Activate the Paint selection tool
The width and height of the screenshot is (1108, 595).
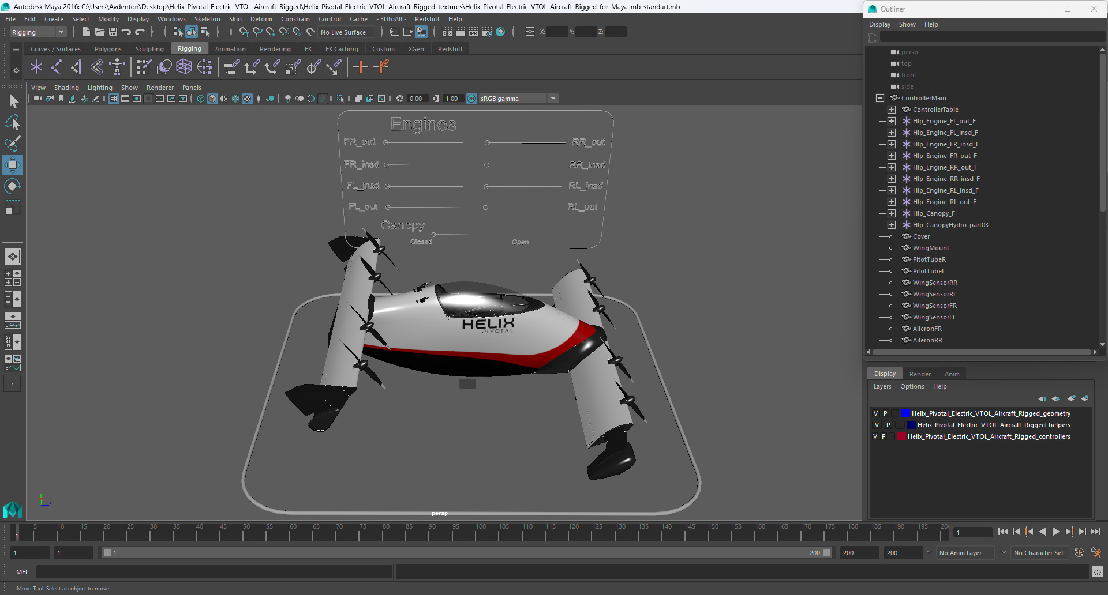(x=13, y=143)
